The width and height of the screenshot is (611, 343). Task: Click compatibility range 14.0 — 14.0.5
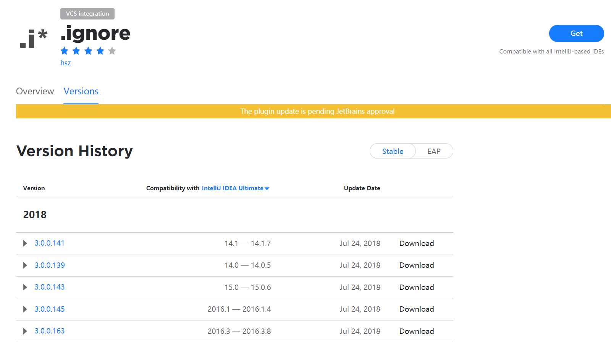(248, 265)
